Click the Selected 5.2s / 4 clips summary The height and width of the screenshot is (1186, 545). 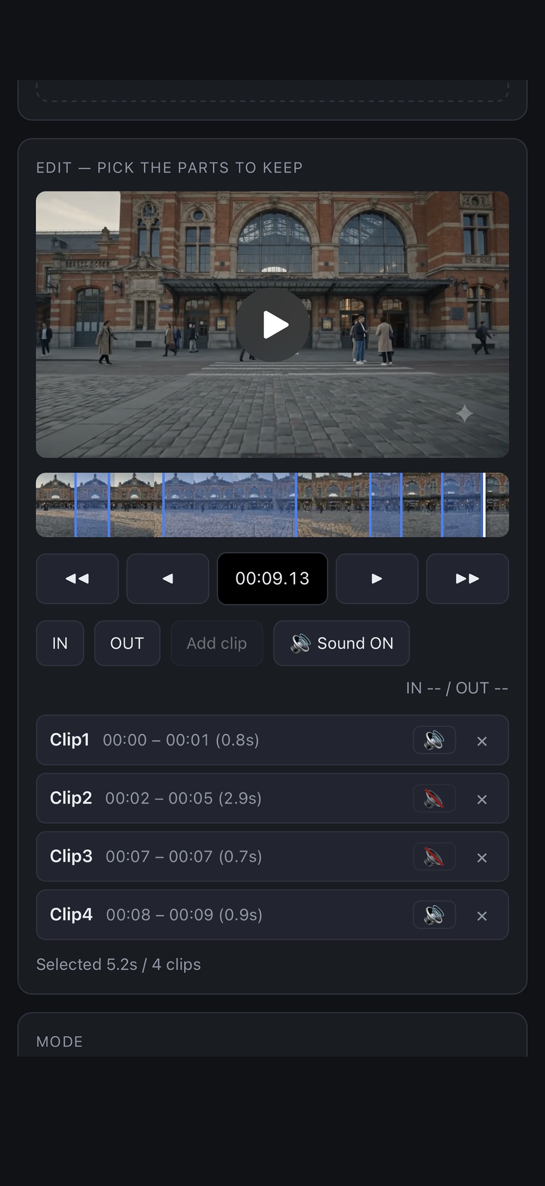(x=119, y=964)
